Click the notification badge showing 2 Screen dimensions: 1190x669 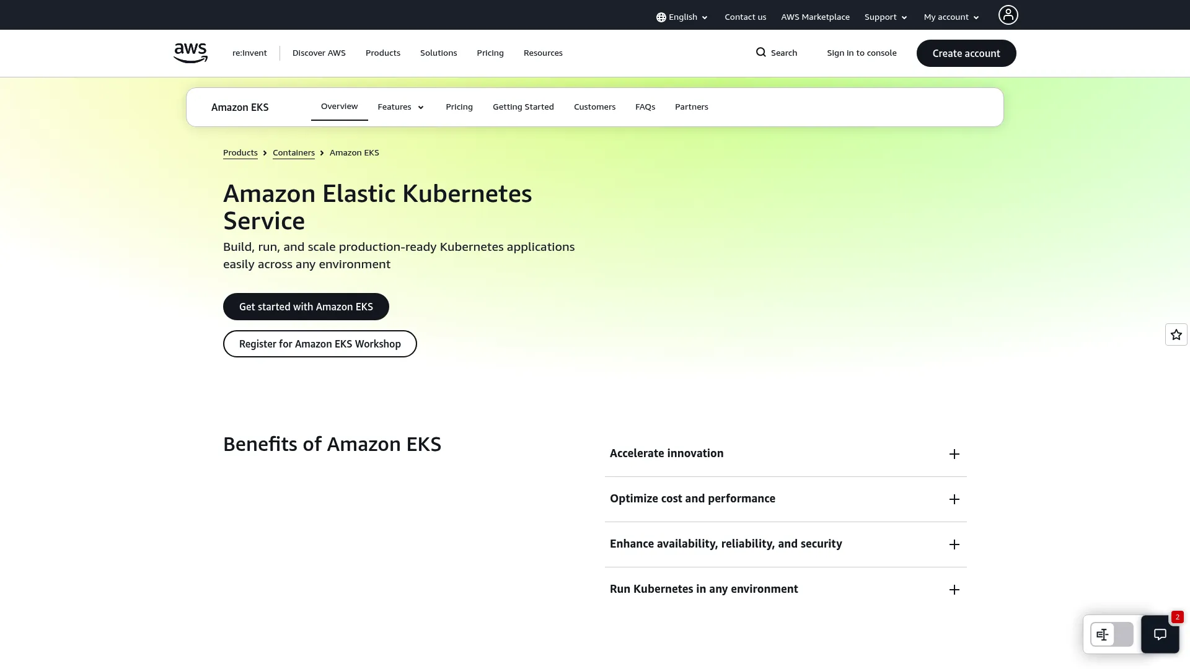[x=1178, y=617]
